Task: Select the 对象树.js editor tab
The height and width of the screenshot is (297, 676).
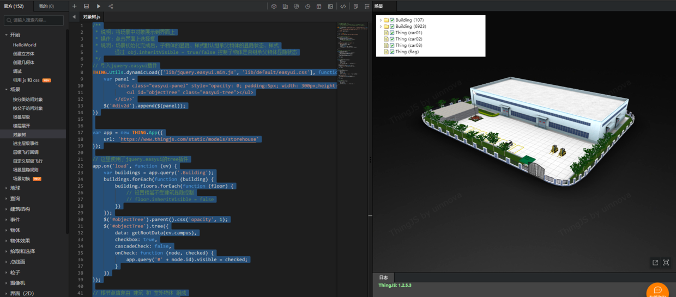Action: click(91, 17)
